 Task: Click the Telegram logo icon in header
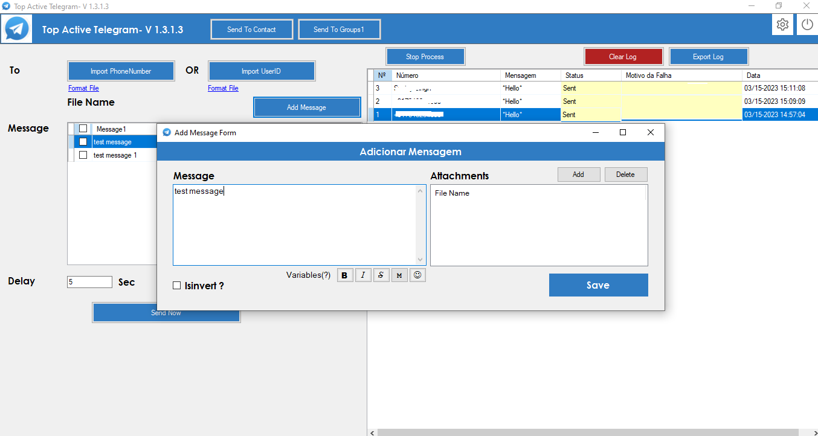18,28
